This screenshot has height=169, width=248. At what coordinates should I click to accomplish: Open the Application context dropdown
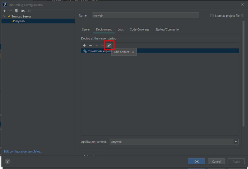coord(236,142)
